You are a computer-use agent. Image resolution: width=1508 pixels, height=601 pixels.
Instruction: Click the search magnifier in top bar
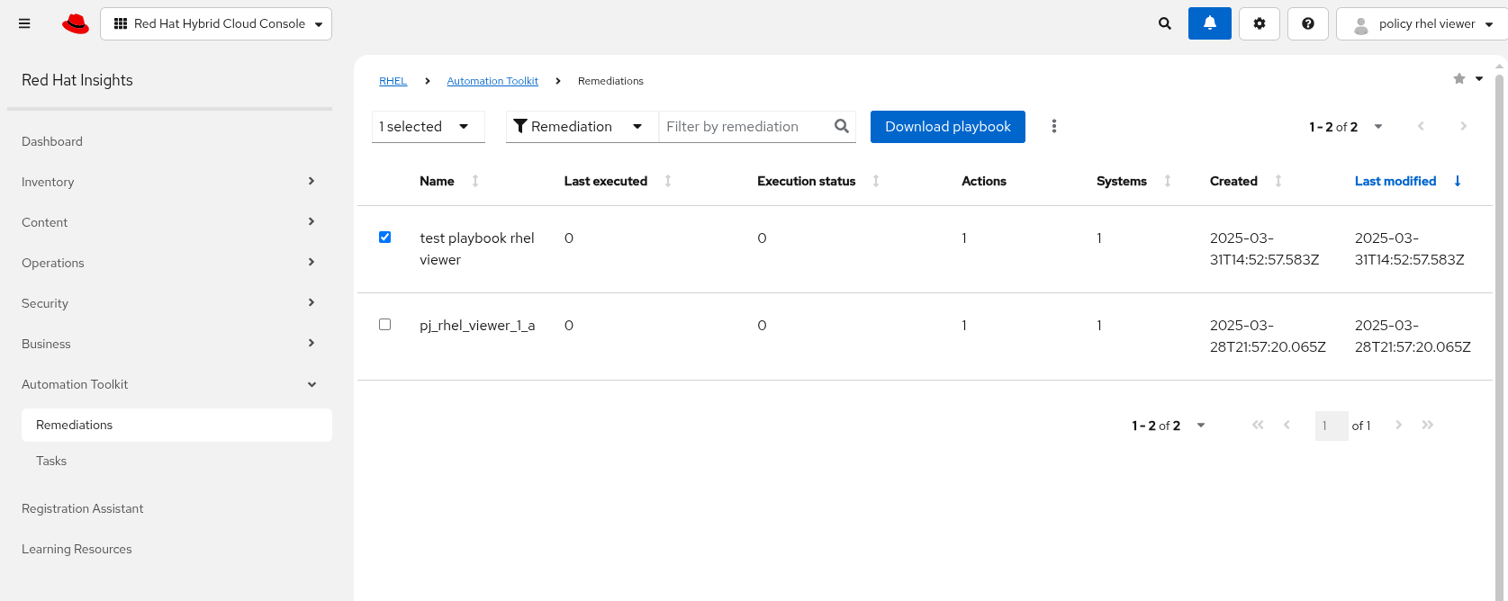[1164, 23]
